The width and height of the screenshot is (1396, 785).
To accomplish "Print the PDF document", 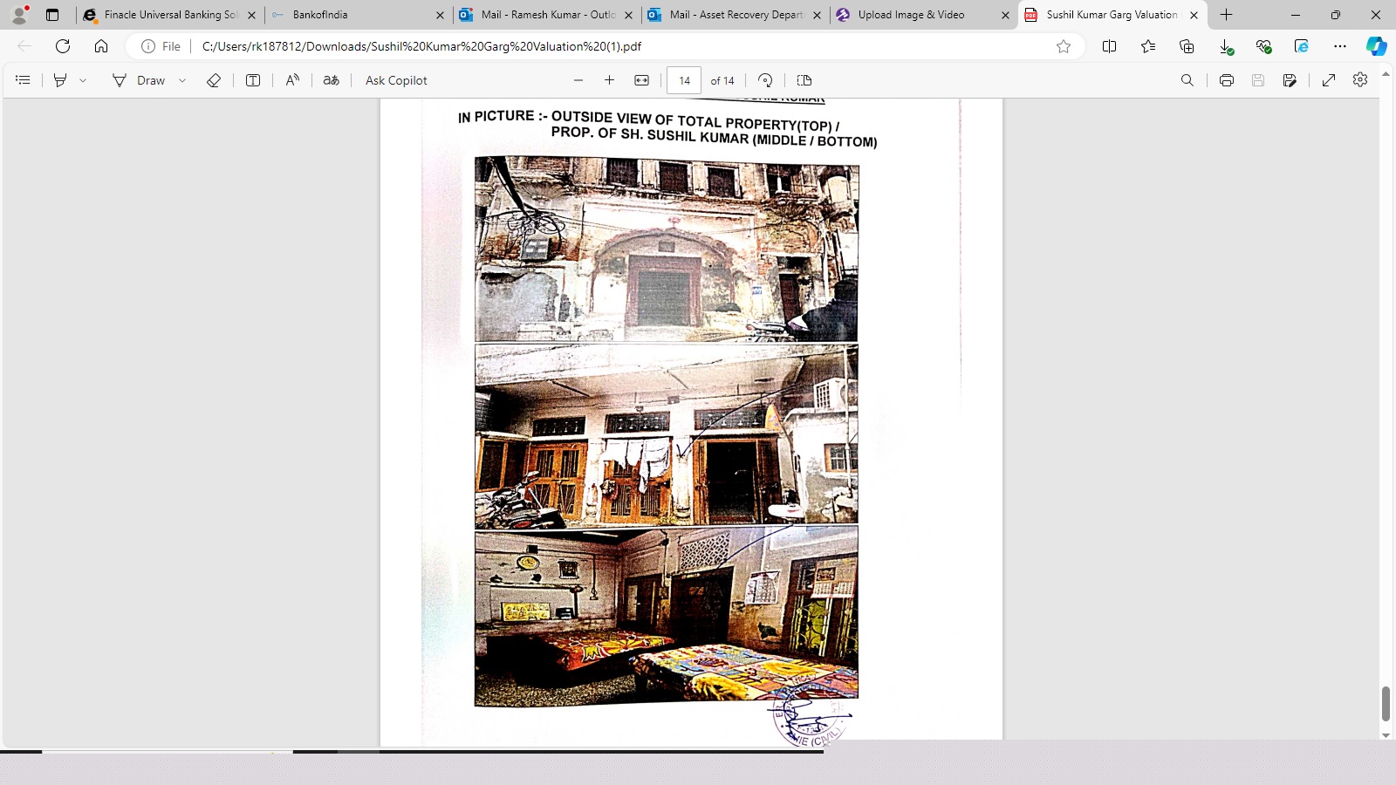I will [1227, 80].
